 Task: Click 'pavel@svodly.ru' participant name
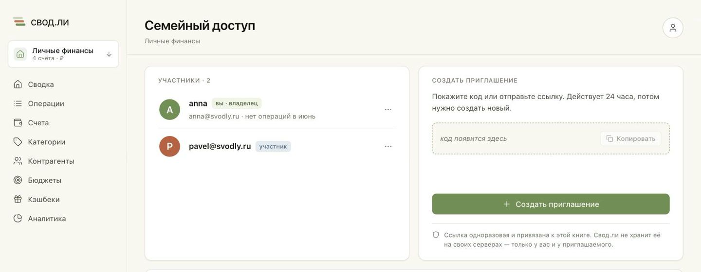click(x=220, y=146)
